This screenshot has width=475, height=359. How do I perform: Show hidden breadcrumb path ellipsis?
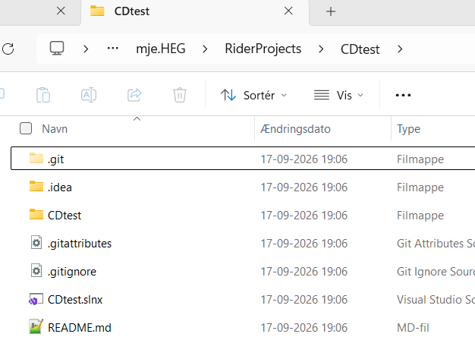pyautogui.click(x=113, y=48)
